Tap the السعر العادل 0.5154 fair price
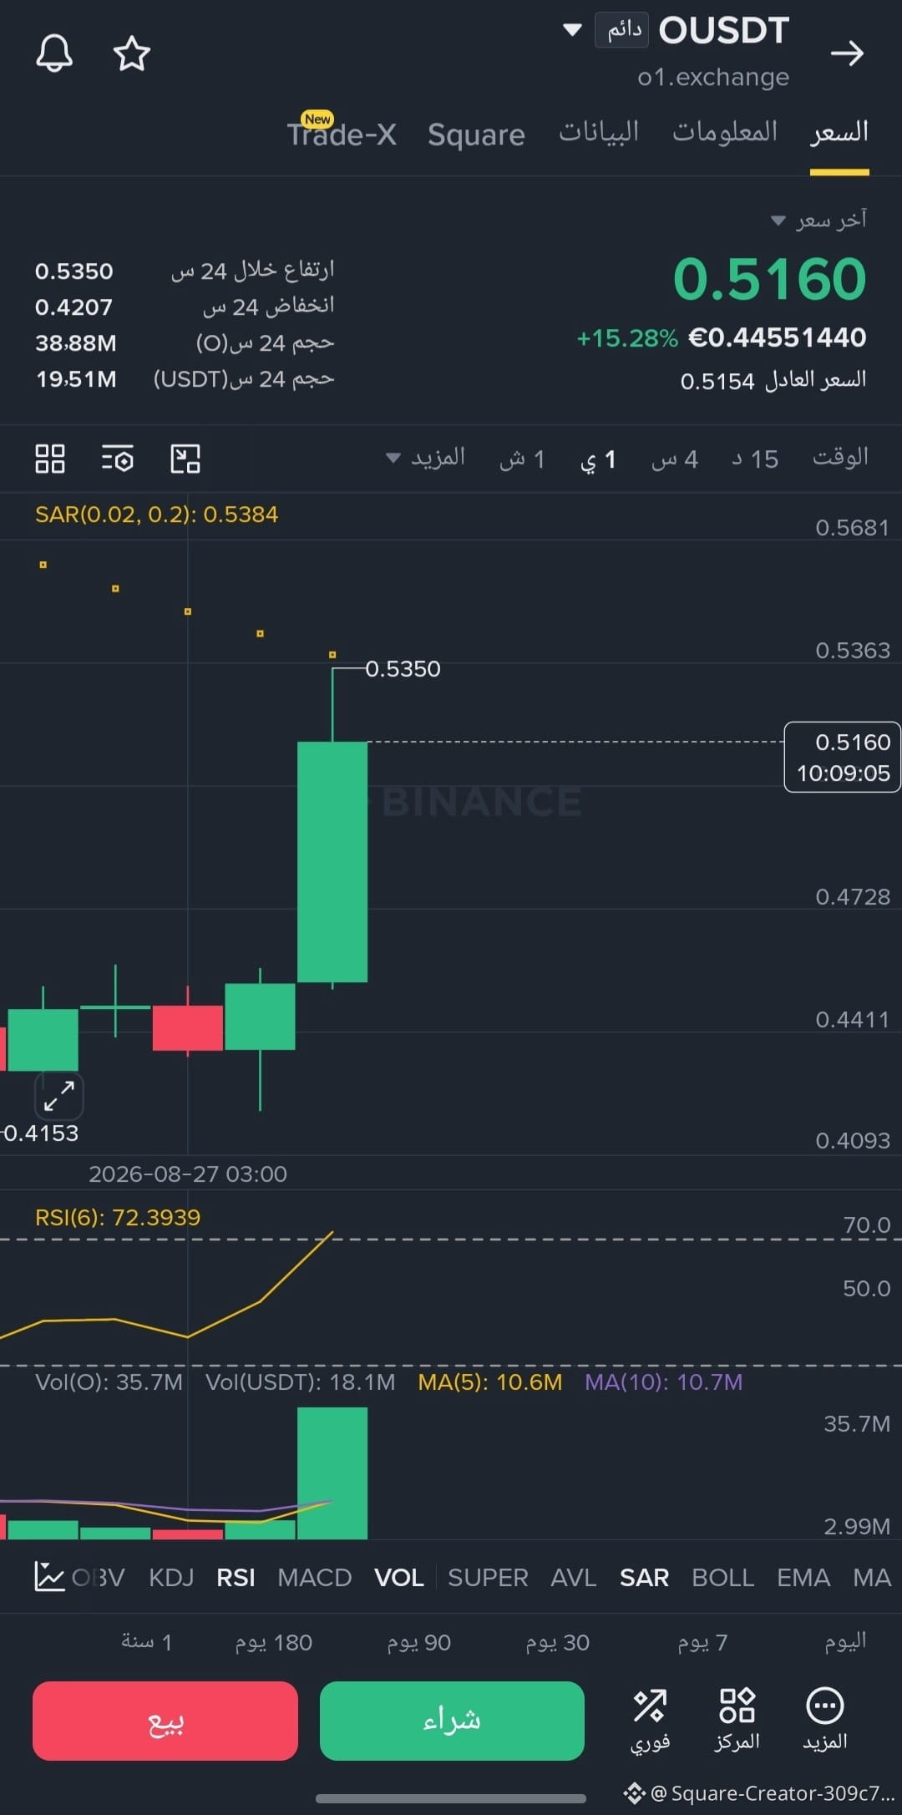Screen dimensions: 902x1815 click(x=773, y=380)
